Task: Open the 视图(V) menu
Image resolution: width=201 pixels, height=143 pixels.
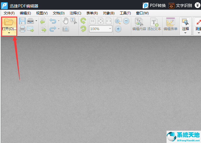Action: [42, 13]
